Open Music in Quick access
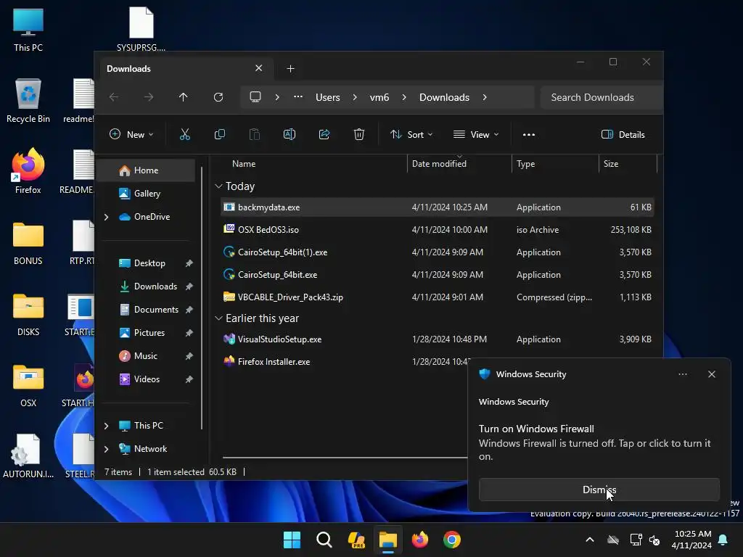743x557 pixels. (147, 355)
